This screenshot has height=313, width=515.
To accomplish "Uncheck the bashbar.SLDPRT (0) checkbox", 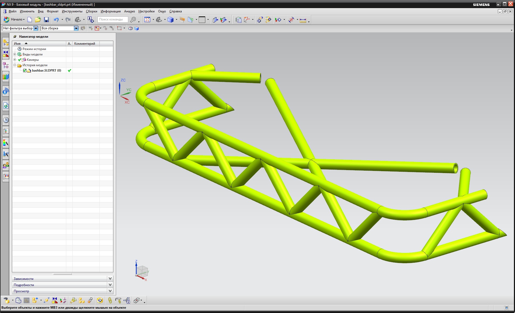I will coord(25,71).
